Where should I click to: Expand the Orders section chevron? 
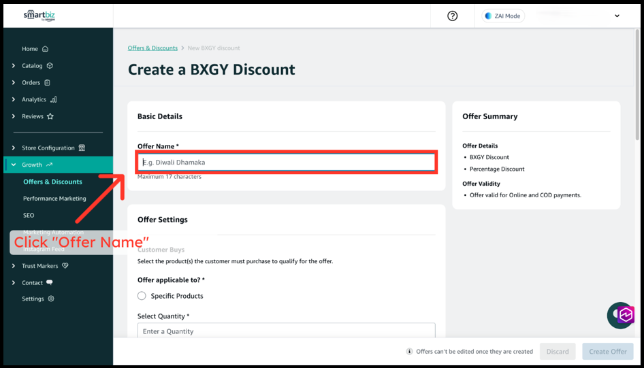click(14, 82)
